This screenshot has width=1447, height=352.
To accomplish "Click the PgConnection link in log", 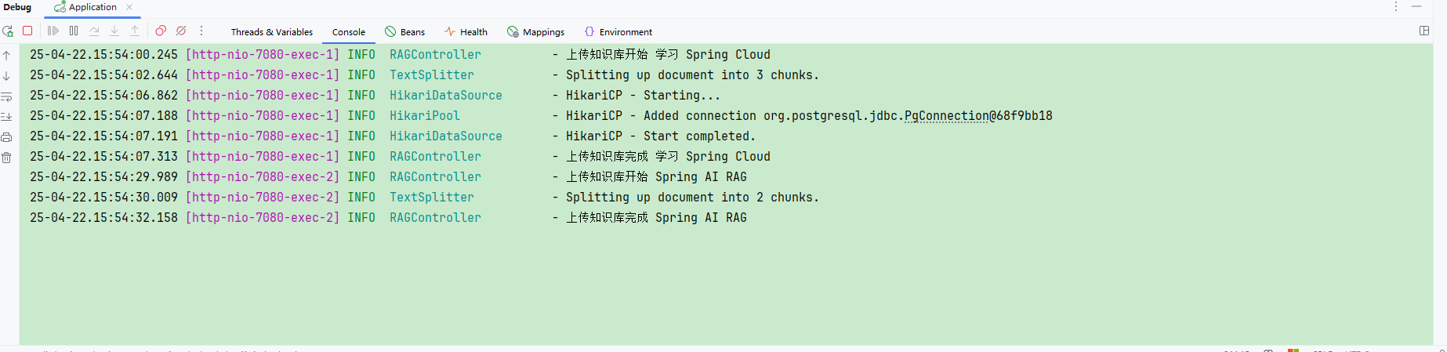I will tap(947, 116).
